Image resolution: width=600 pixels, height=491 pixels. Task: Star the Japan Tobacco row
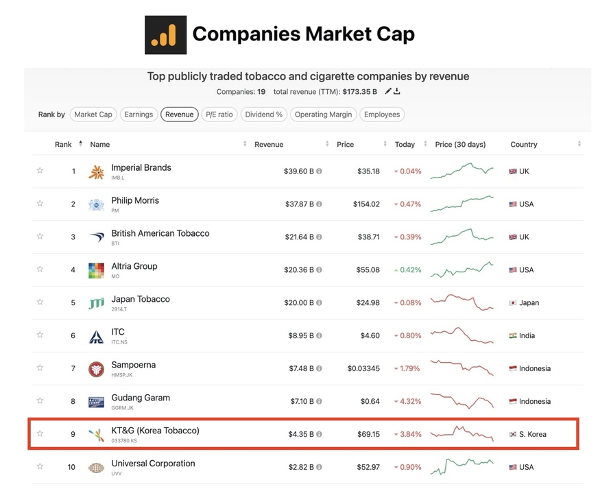(40, 302)
